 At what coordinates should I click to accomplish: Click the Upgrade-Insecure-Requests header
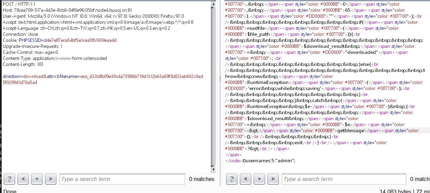coord(33,46)
